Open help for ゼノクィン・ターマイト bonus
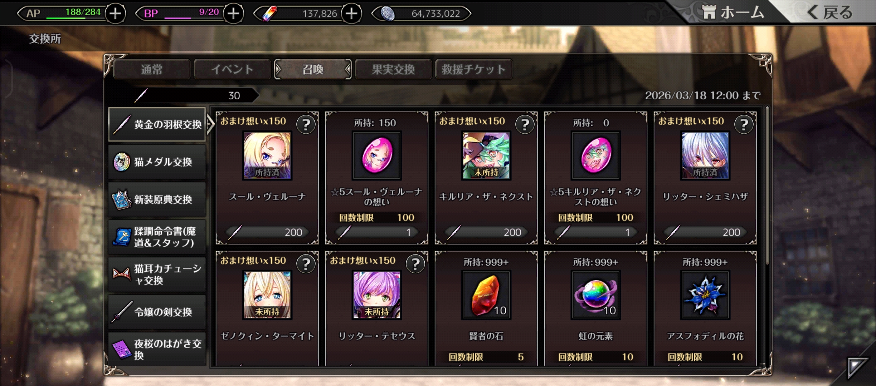This screenshot has width=876, height=386. [x=306, y=264]
